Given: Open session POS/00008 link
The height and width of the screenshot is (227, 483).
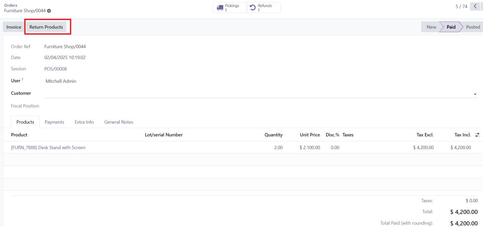Looking at the screenshot, I should 55,69.
